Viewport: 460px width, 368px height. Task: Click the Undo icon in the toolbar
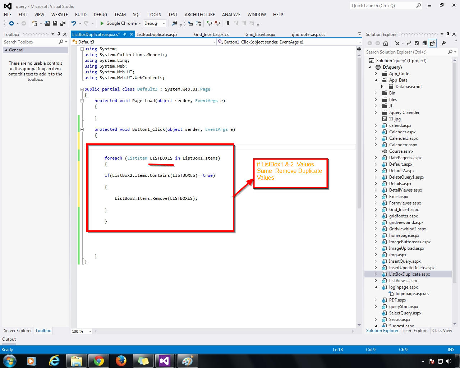74,23
